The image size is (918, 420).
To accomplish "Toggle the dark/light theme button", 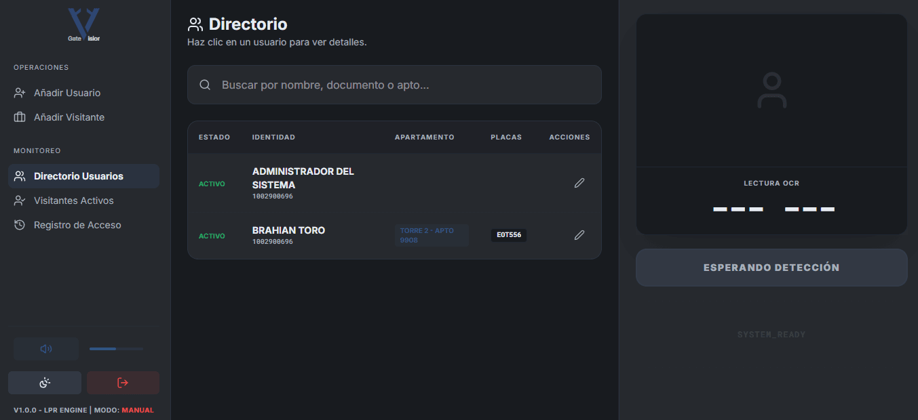I will click(45, 383).
